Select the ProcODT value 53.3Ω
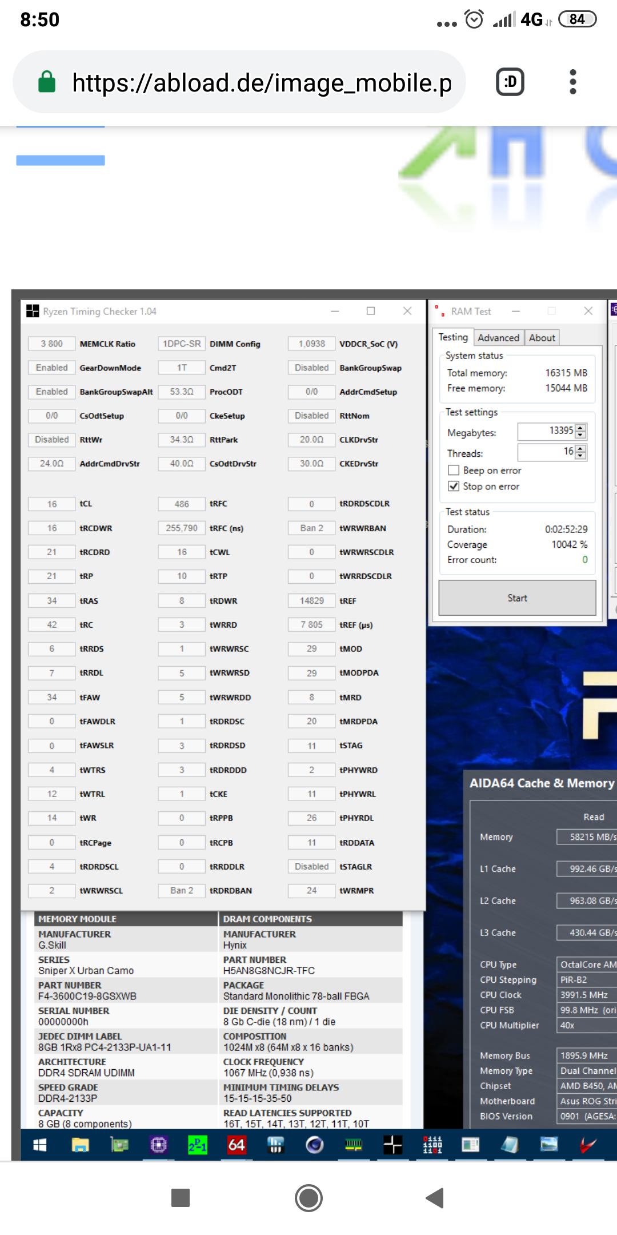The image size is (617, 1235). pos(182,392)
